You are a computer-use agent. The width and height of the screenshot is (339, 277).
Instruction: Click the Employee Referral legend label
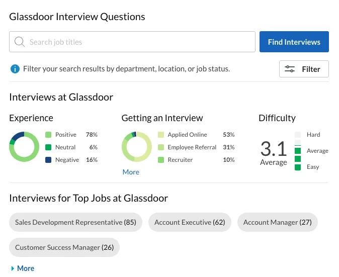pos(192,147)
